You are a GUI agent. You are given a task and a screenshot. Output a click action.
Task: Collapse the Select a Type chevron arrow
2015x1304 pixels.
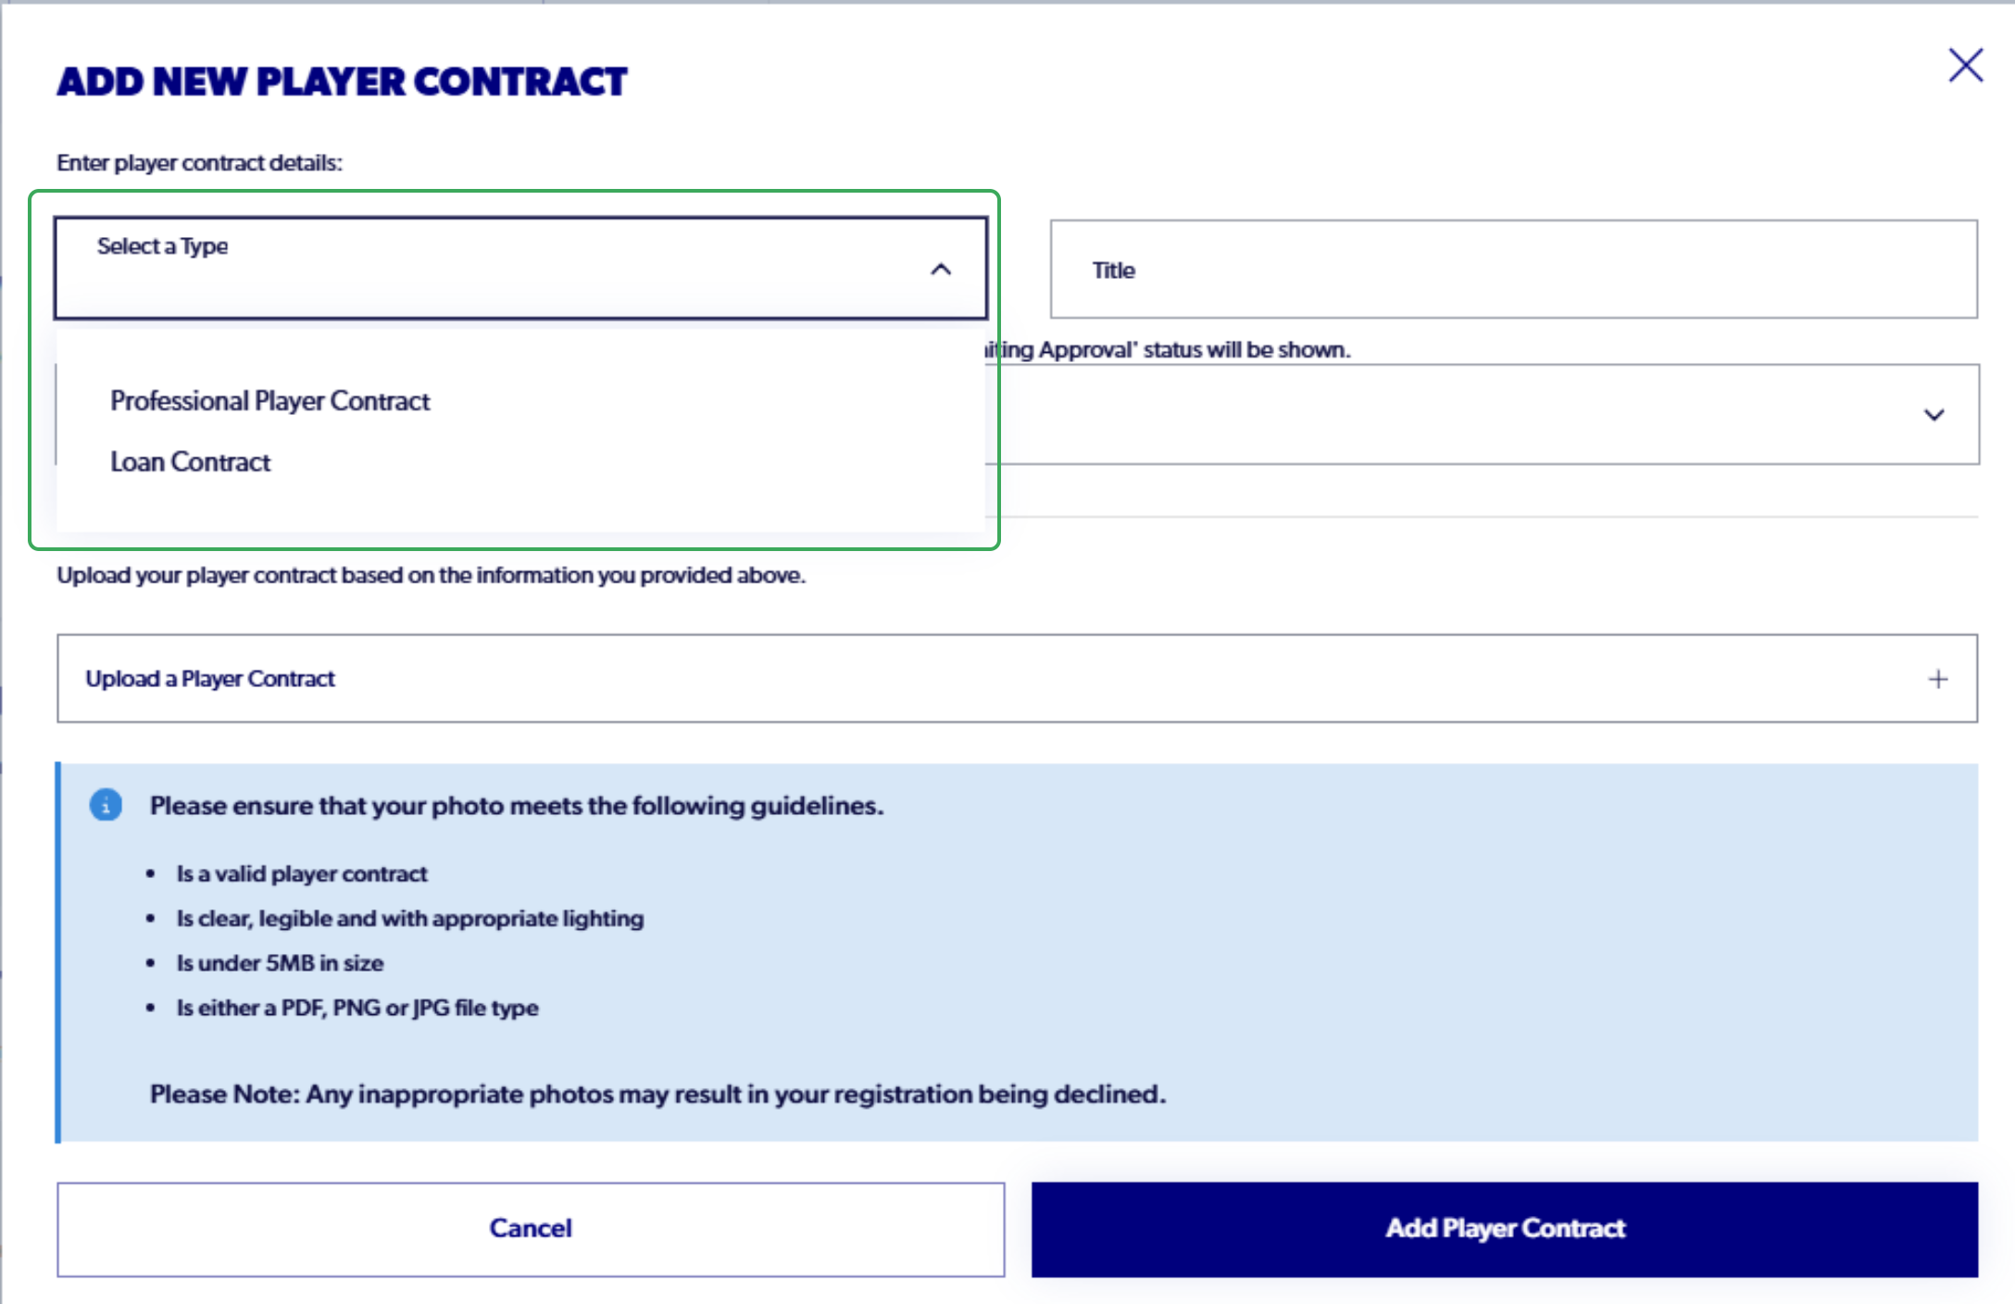point(941,270)
